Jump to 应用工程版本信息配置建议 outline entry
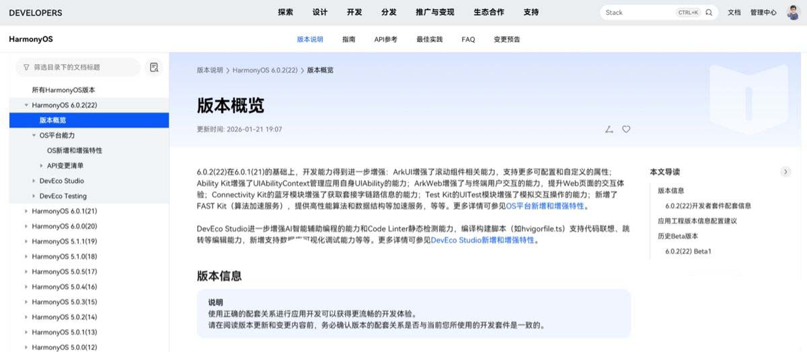The height and width of the screenshot is (352, 807). [x=697, y=220]
